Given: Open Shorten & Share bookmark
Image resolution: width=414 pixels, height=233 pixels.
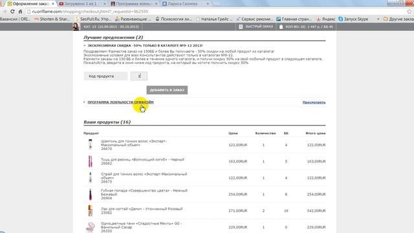Looking at the screenshot, I should pos(52,19).
